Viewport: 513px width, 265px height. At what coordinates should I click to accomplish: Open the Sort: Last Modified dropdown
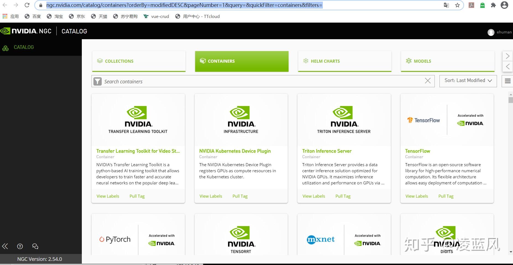tap(468, 81)
